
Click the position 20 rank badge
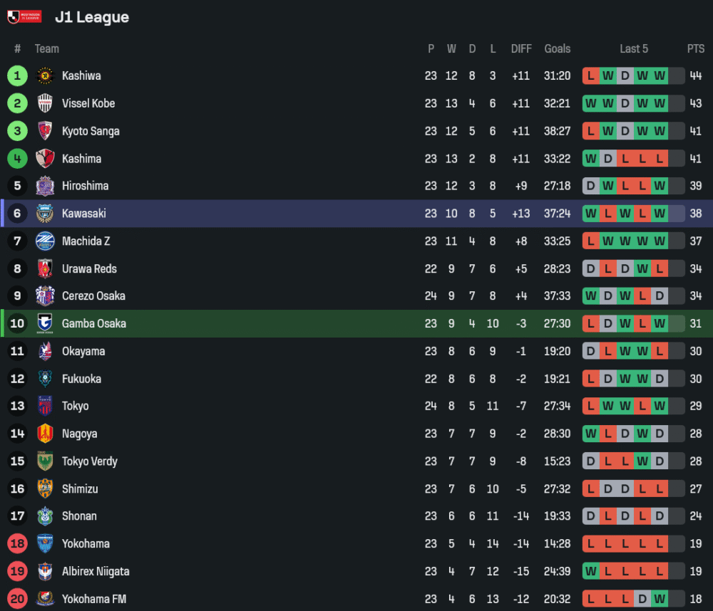coord(18,599)
